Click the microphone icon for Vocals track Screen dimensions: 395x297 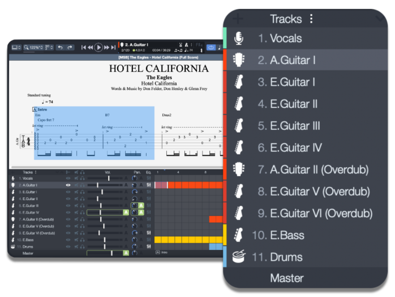(239, 39)
